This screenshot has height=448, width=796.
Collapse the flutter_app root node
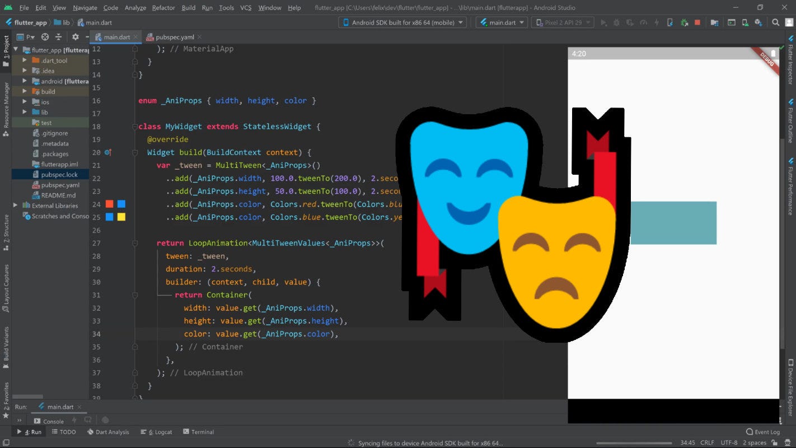16,50
